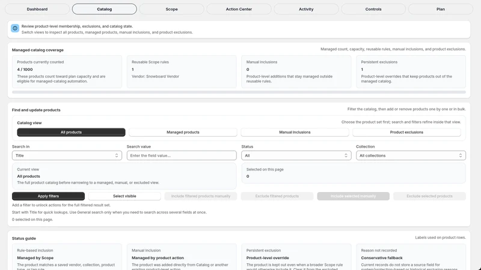Switch catalog view to Product exclusions

(406, 132)
